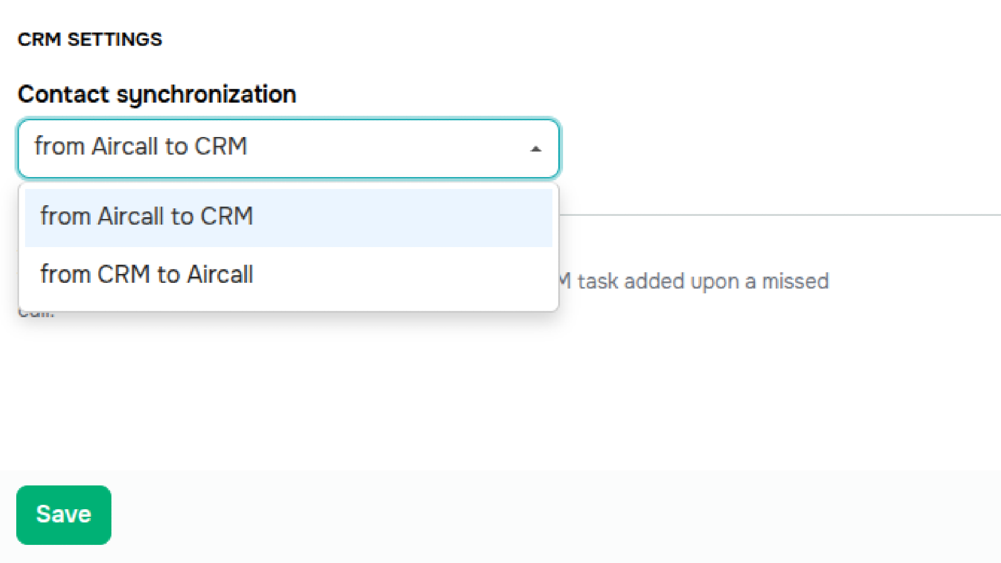Screen dimensions: 1001x563
Task: Pick the second option in the sync list
Action: (146, 275)
